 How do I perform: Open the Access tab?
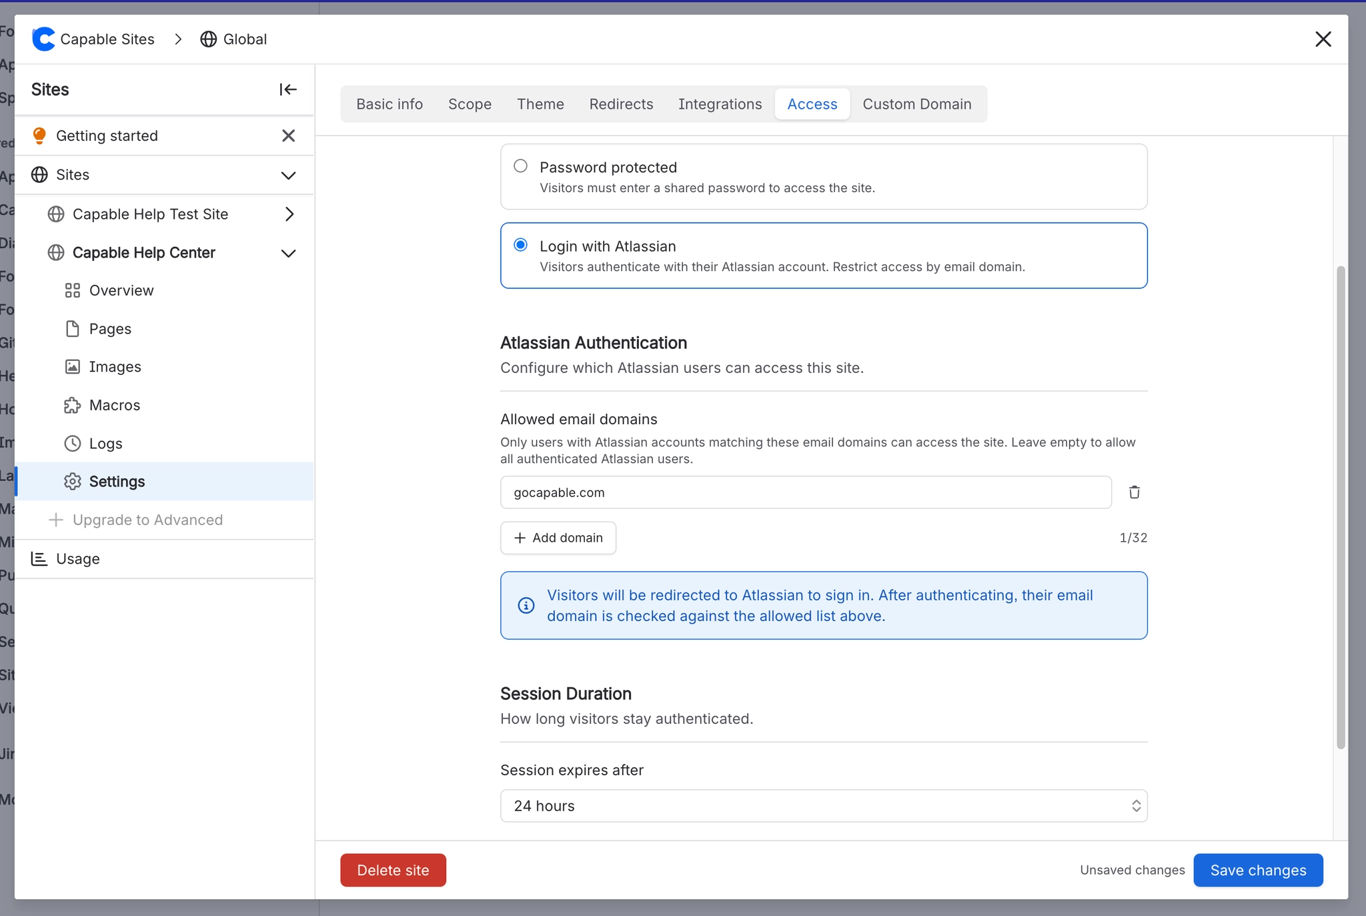[x=812, y=104]
